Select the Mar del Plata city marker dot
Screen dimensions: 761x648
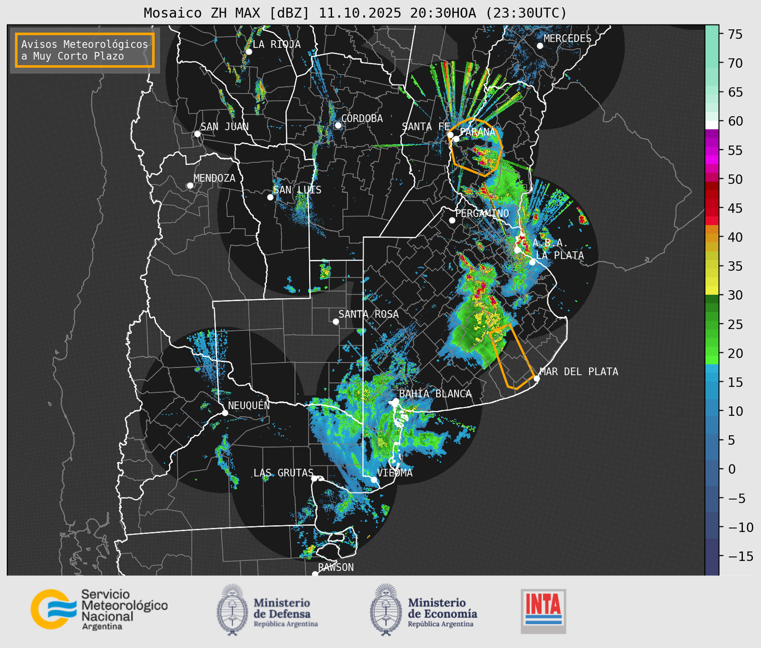pos(537,379)
